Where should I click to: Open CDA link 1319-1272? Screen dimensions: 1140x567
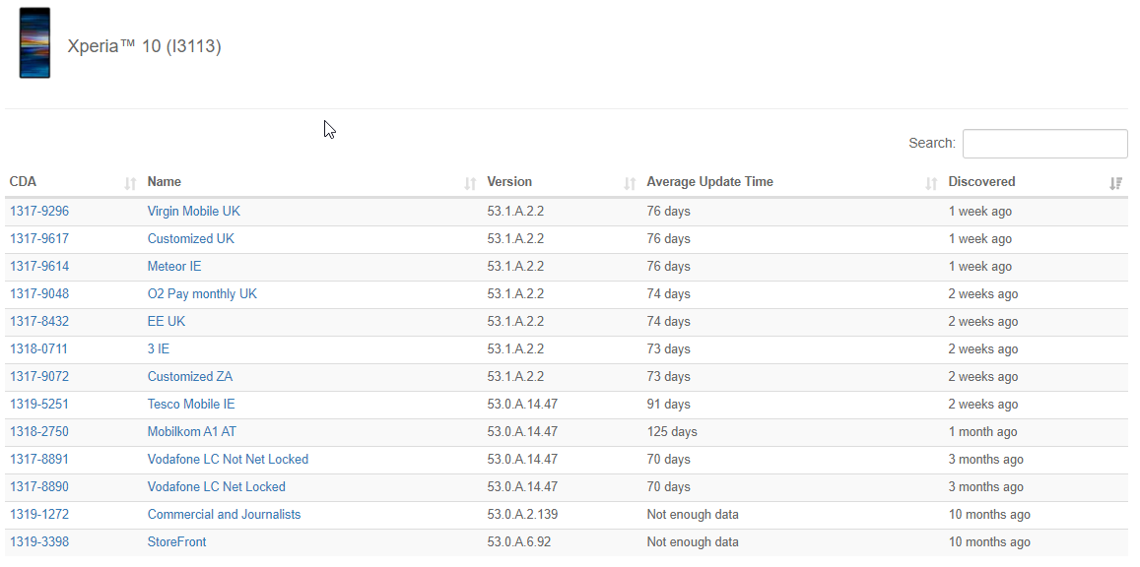point(39,515)
